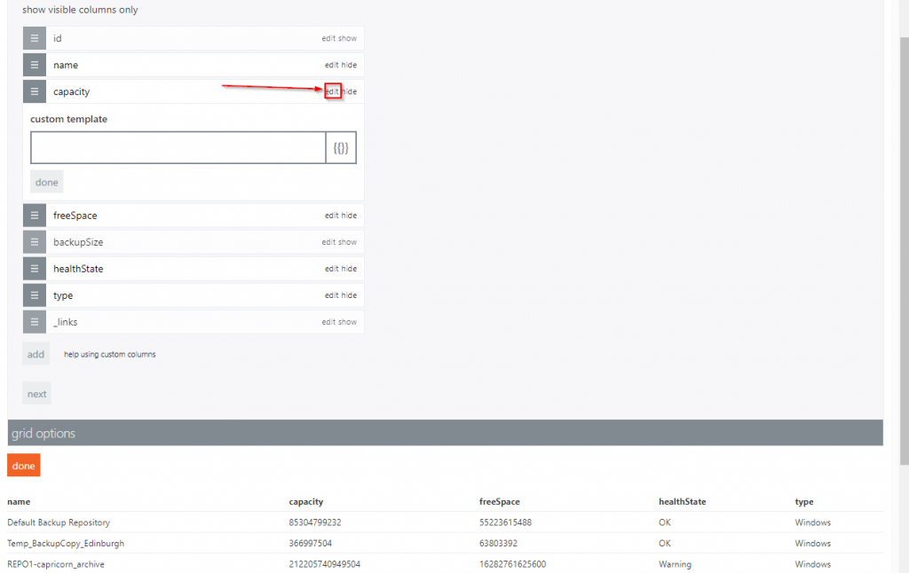This screenshot has height=573, width=909.
Task: Click freeSpace value 16282761625600
Action: pyautogui.click(x=512, y=564)
